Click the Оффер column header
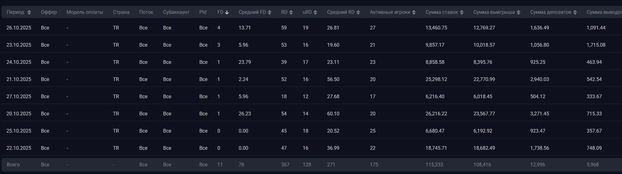Screen dimensions: 622x174 point(49,12)
